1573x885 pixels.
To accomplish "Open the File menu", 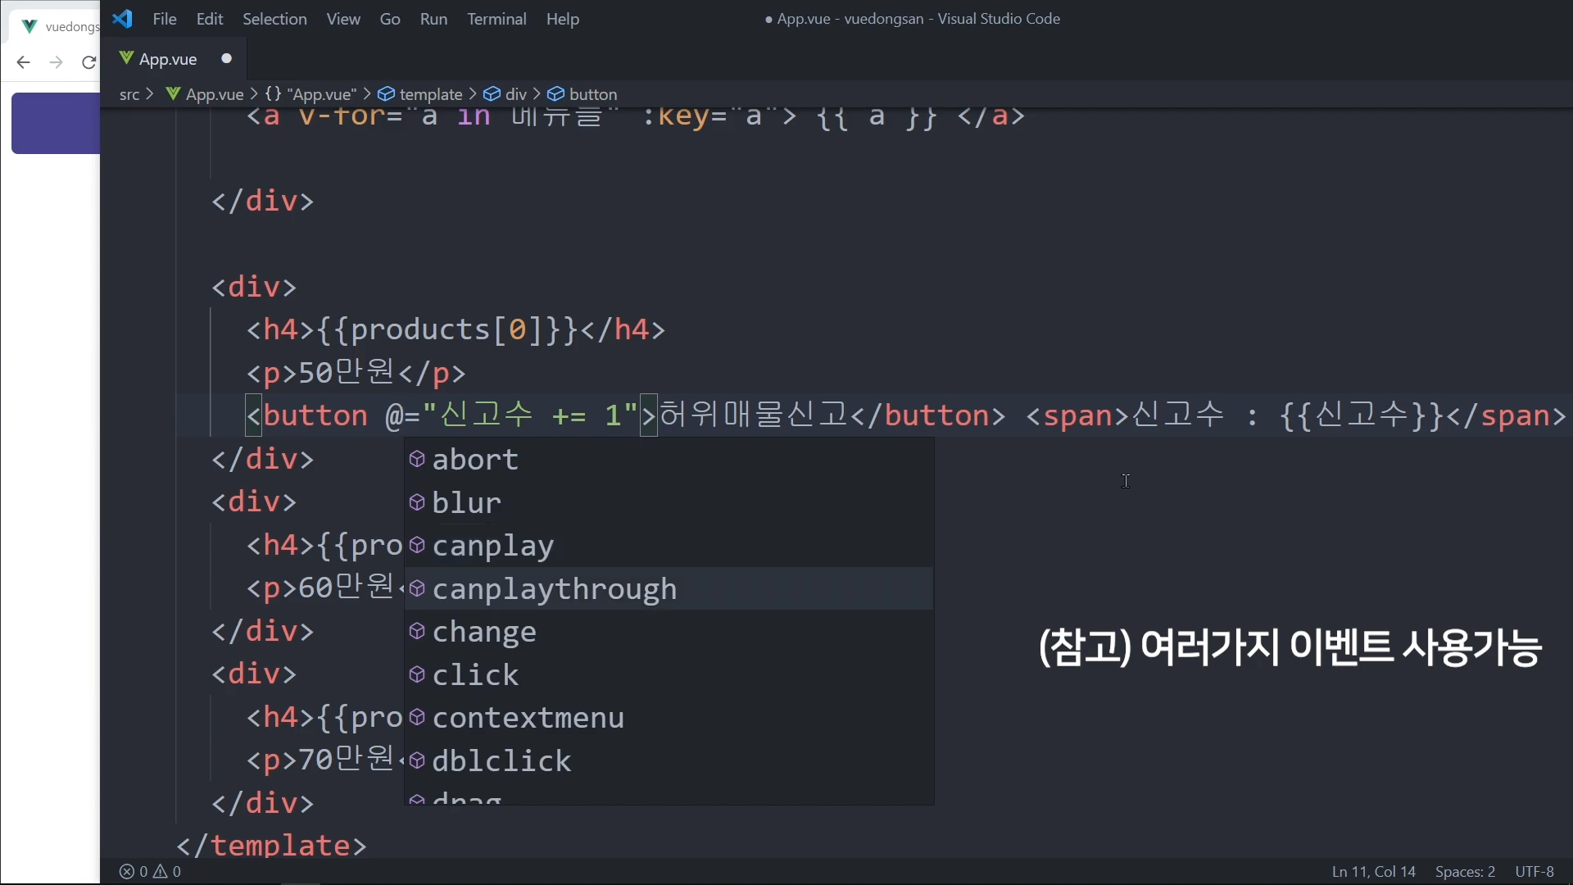I will click(165, 19).
